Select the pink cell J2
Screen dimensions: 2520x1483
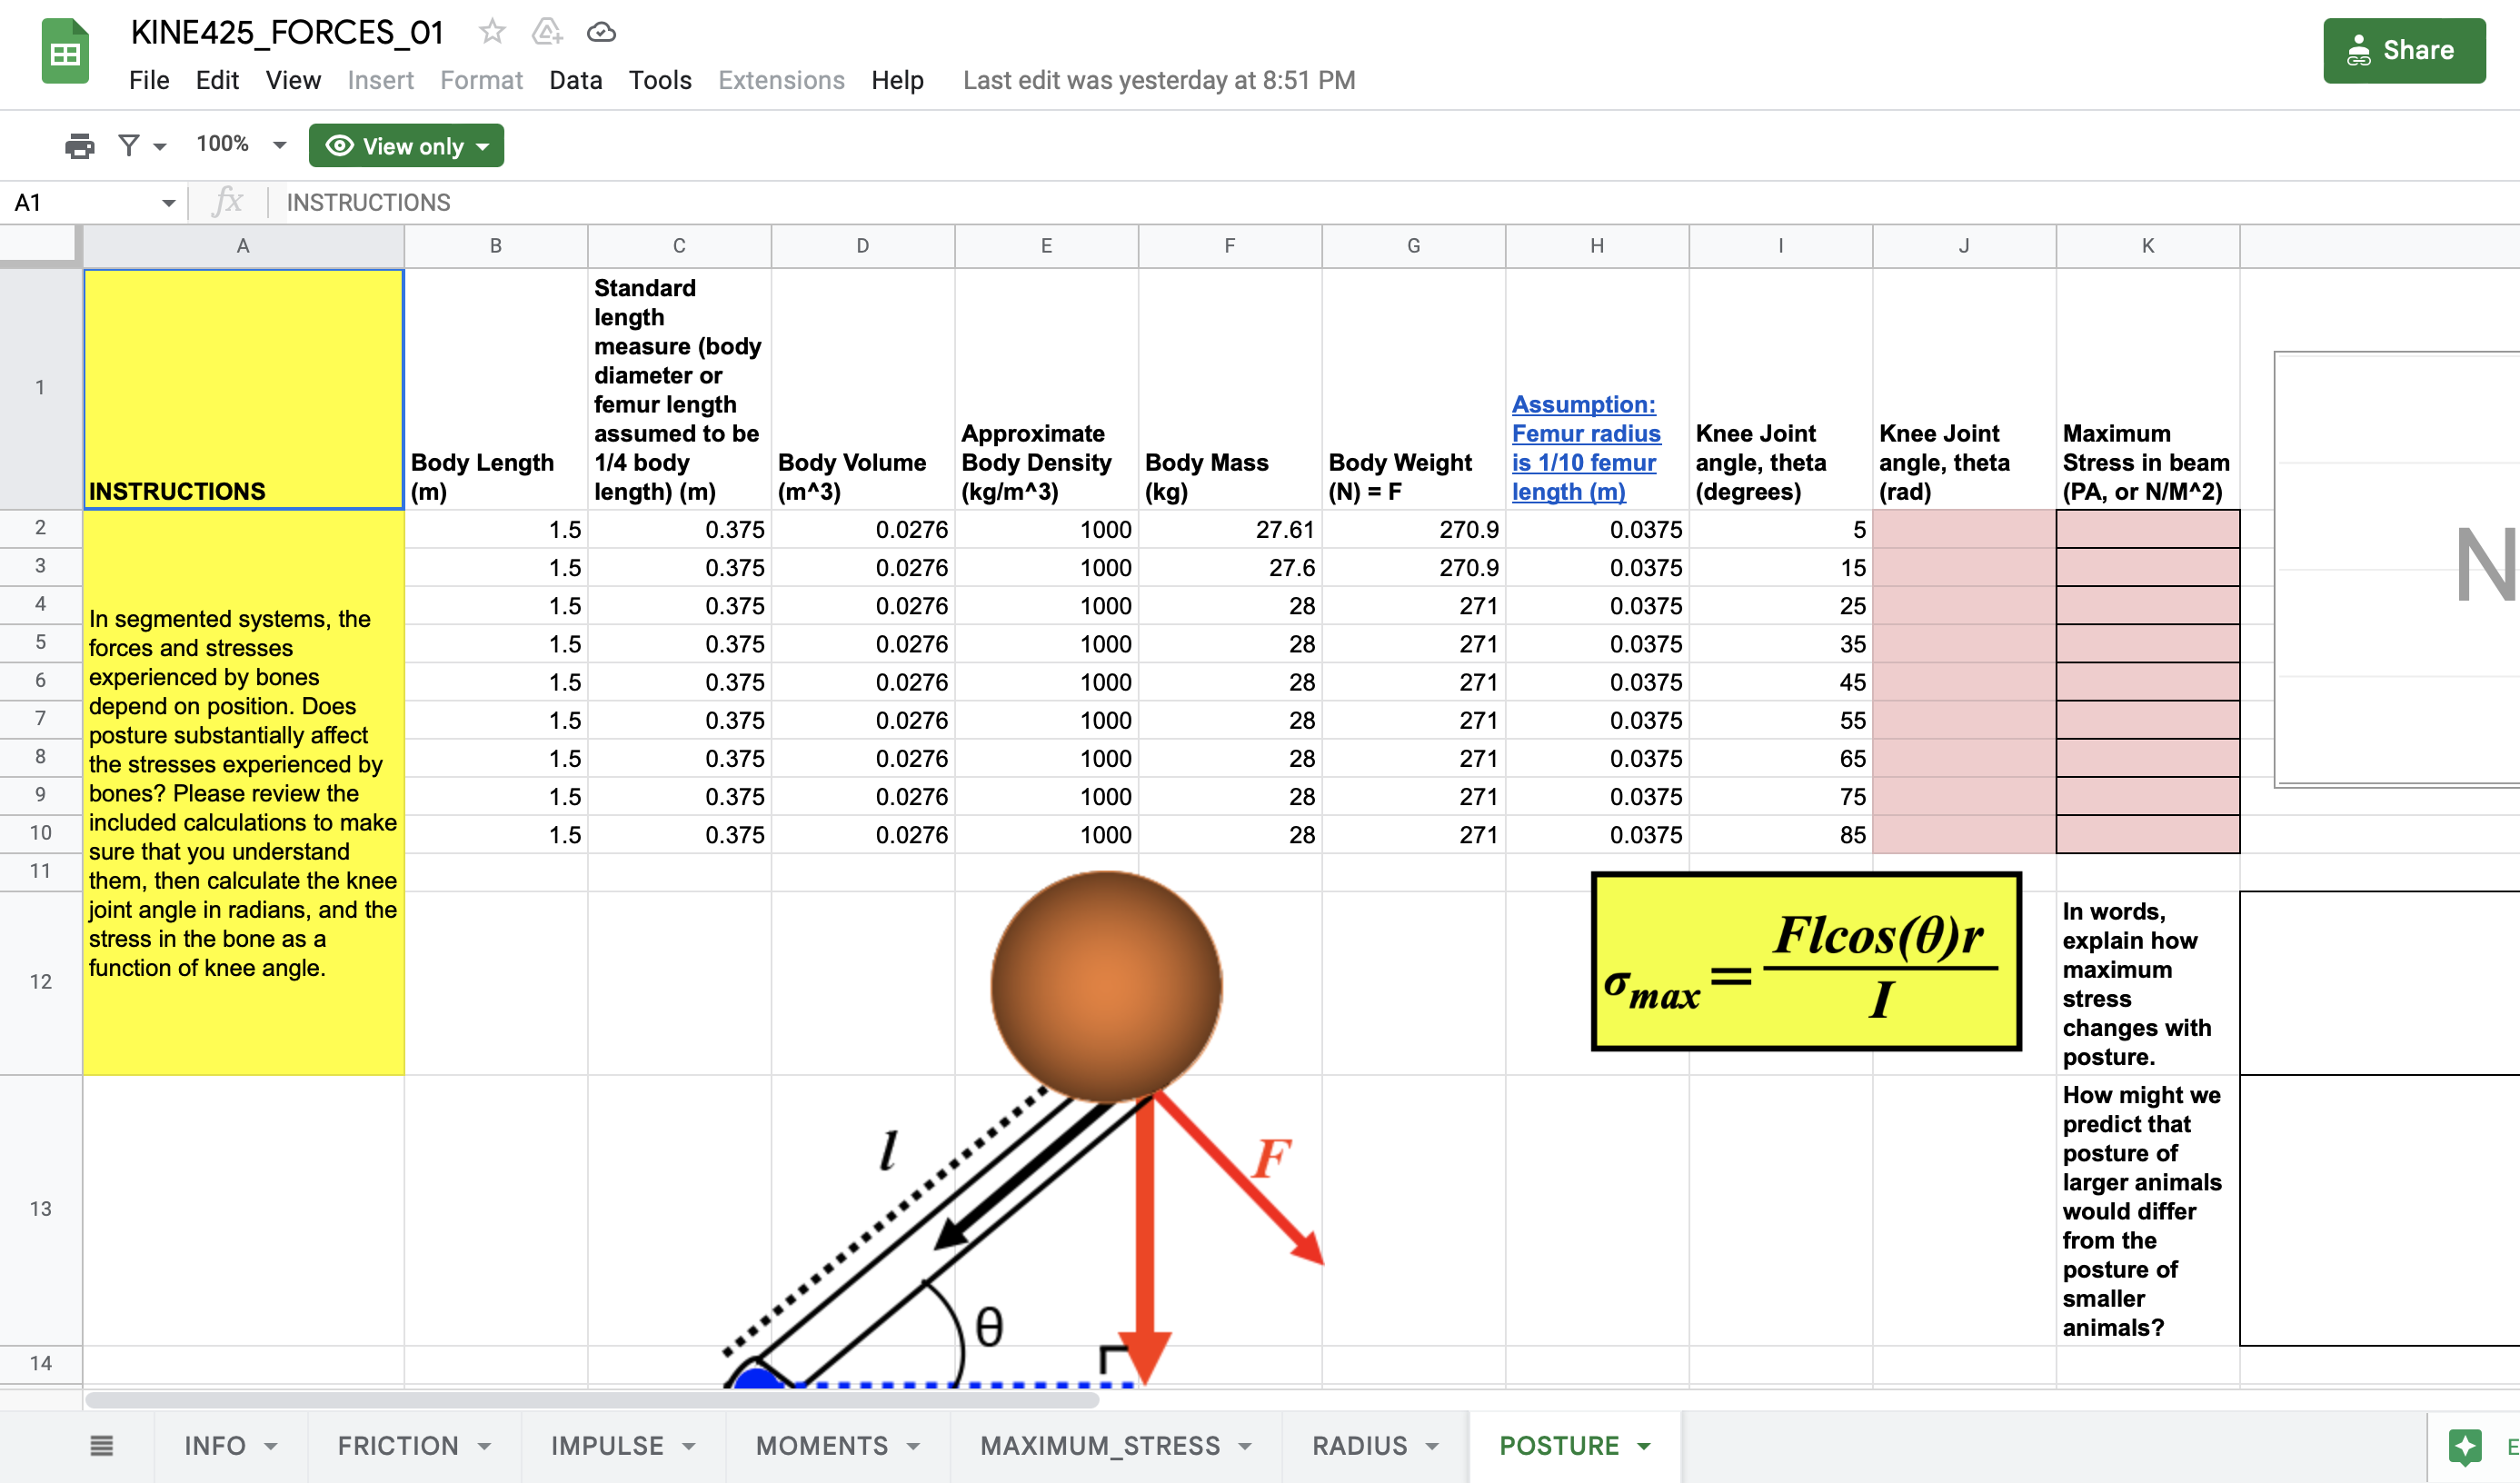(1963, 529)
